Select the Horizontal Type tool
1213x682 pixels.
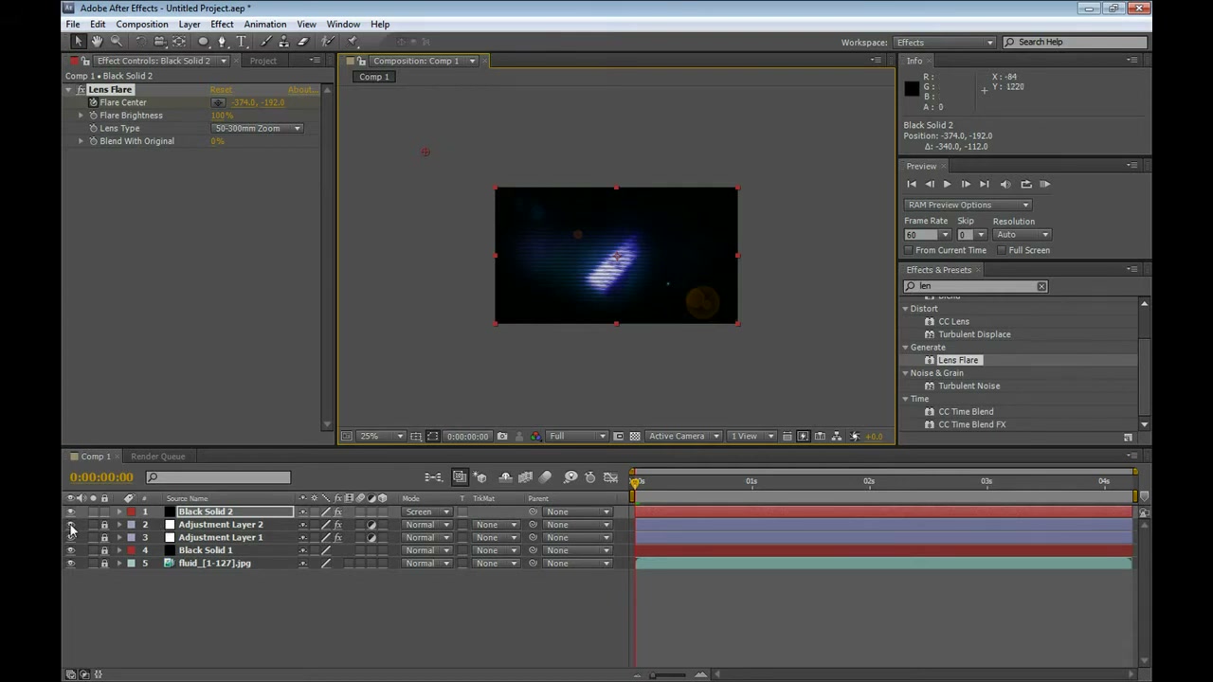pyautogui.click(x=242, y=42)
